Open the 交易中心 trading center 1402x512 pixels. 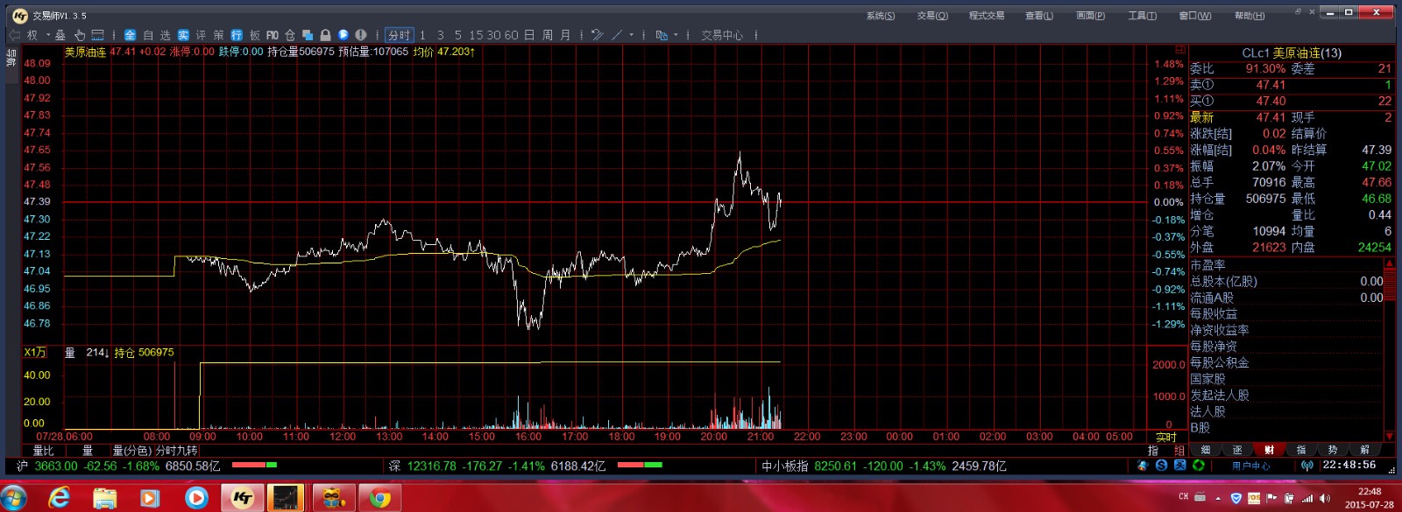(722, 35)
